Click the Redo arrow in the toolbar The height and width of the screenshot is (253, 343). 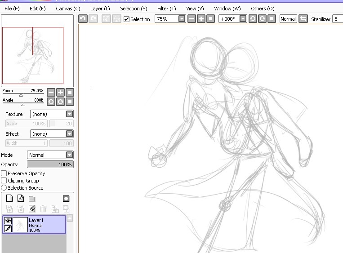tap(93, 19)
